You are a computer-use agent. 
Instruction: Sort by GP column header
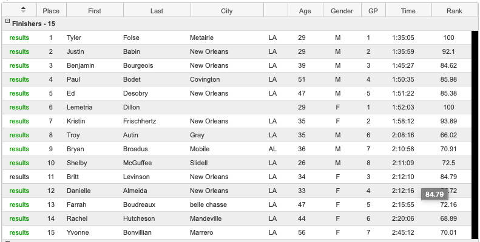(373, 11)
